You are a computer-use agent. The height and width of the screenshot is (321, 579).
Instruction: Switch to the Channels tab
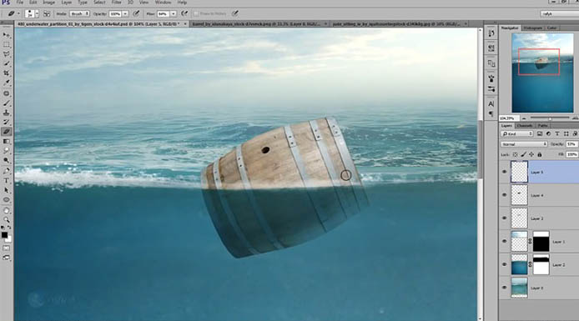[x=525, y=126]
